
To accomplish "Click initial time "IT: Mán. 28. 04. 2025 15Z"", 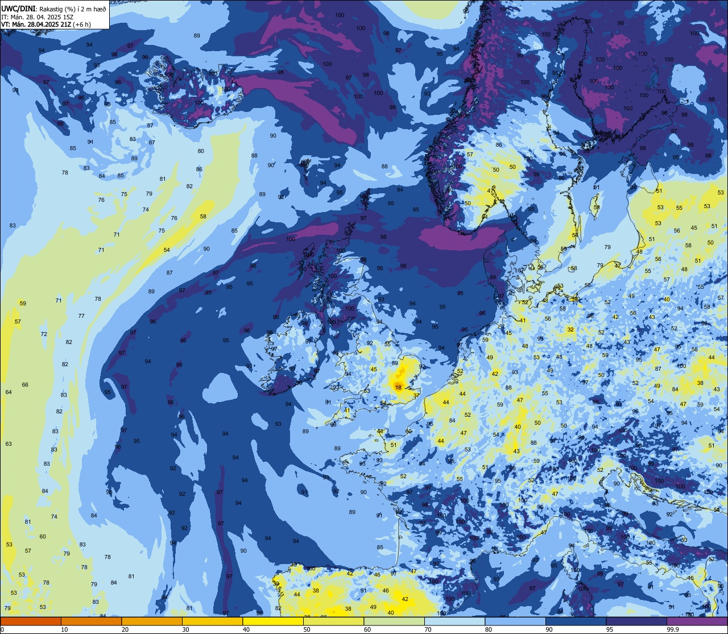I will (37, 16).
